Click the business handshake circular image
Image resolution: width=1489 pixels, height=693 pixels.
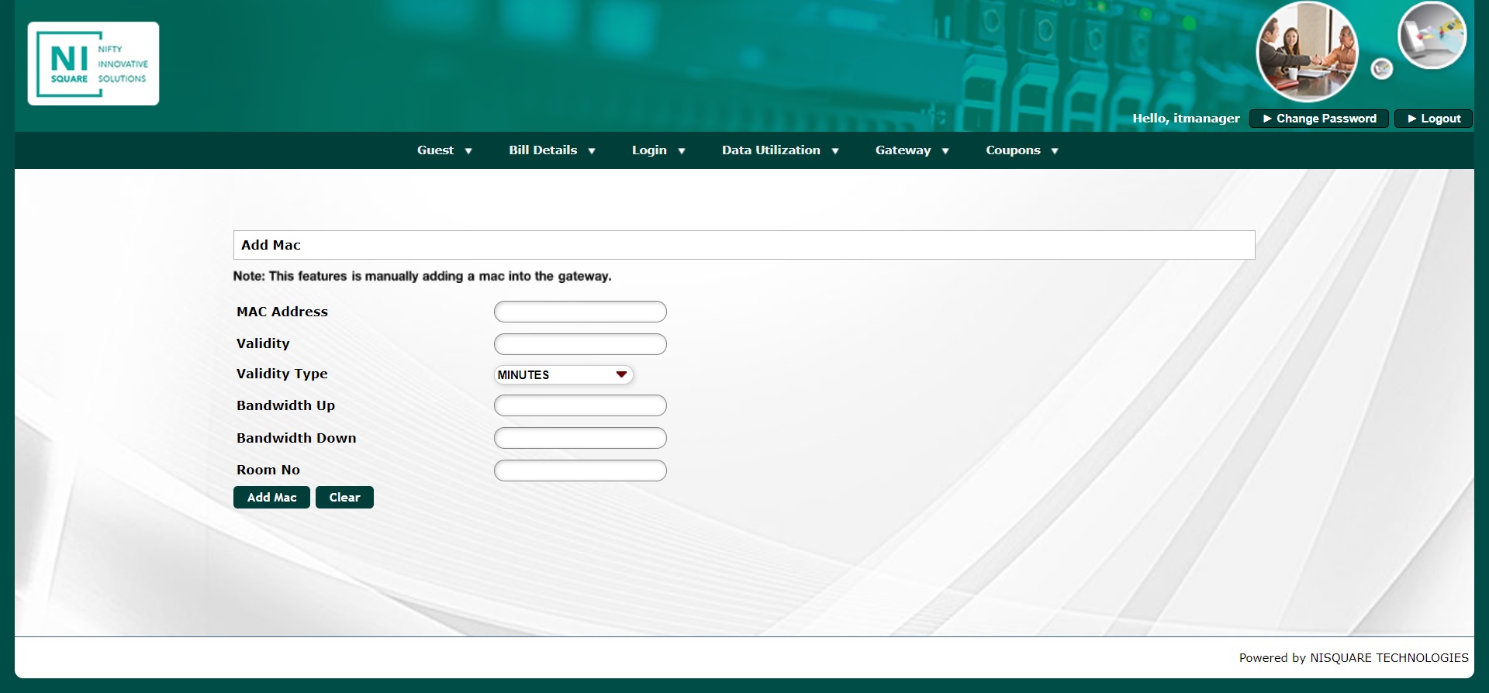(x=1307, y=51)
